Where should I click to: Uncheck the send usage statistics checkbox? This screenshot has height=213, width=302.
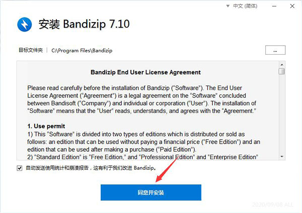(20, 168)
